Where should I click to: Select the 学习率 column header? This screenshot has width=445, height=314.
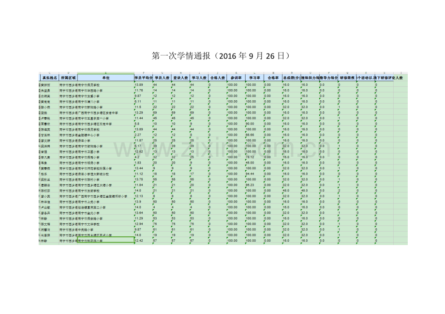coord(254,78)
